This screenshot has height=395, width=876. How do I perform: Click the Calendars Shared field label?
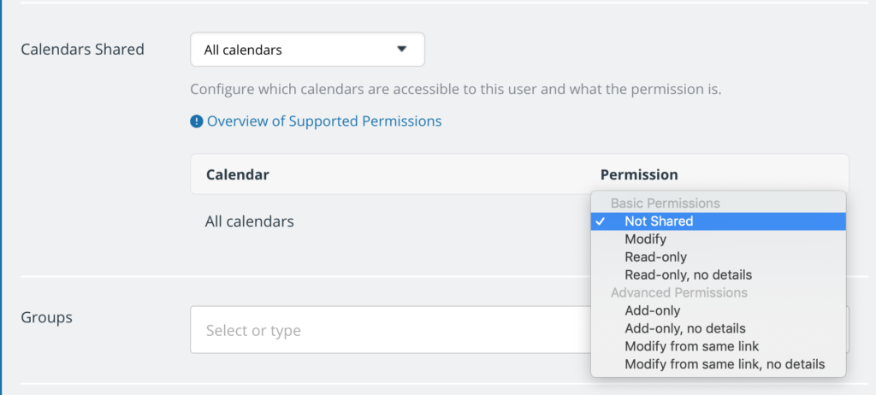coord(83,50)
